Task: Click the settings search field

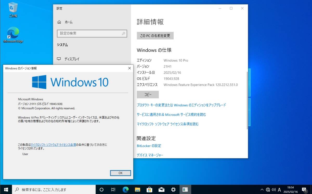Action: pos(92,33)
